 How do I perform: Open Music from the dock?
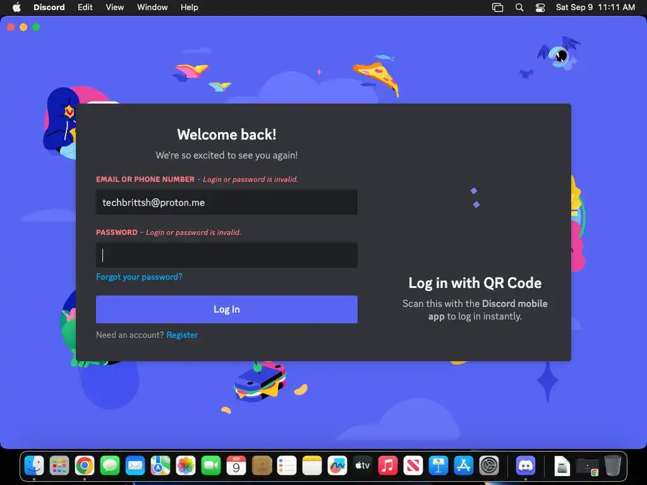coord(388,466)
